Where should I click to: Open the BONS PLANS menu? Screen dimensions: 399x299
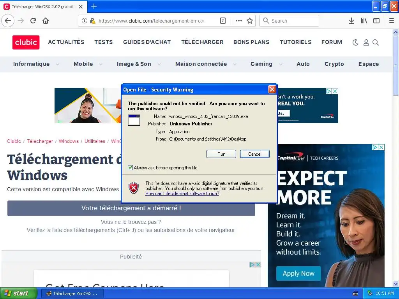pyautogui.click(x=251, y=42)
